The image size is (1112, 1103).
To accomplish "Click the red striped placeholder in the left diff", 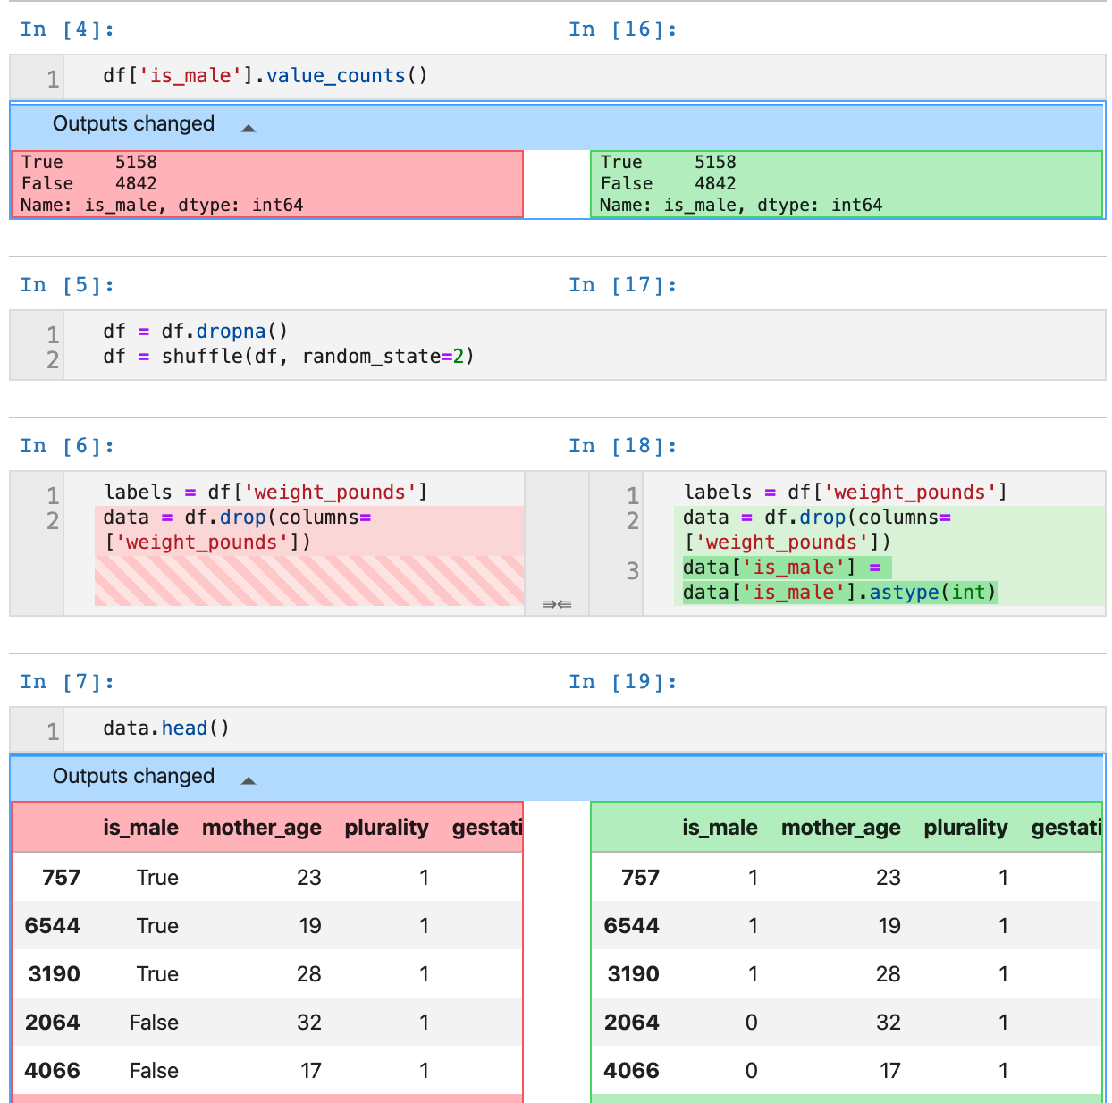I will coord(308,581).
